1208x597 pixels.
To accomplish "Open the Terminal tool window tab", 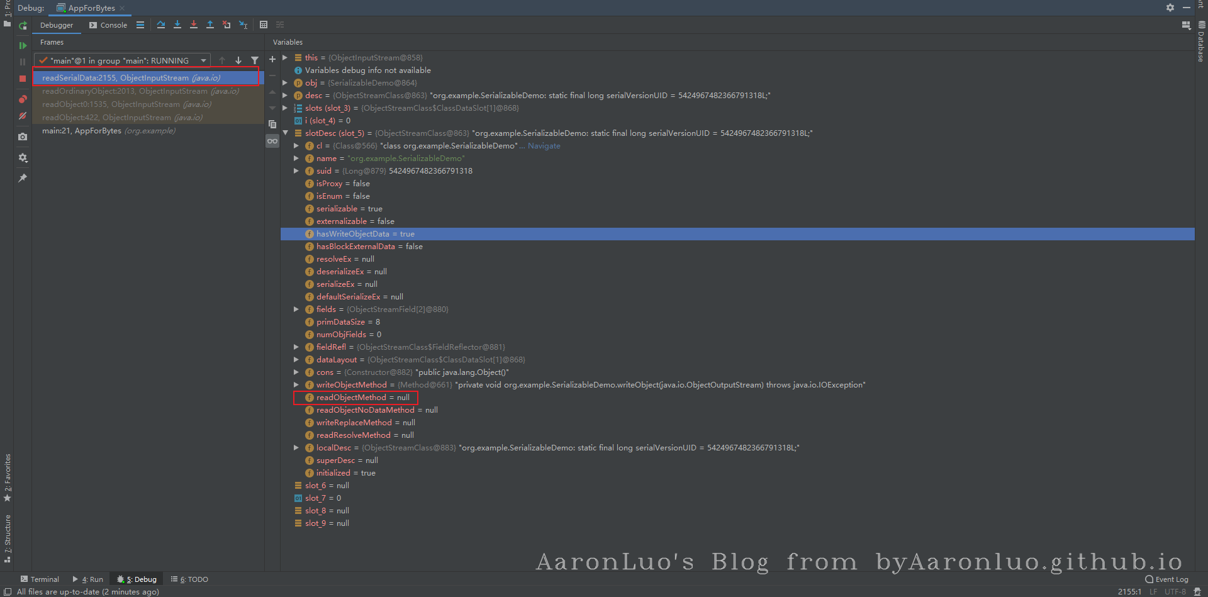I will (40, 579).
